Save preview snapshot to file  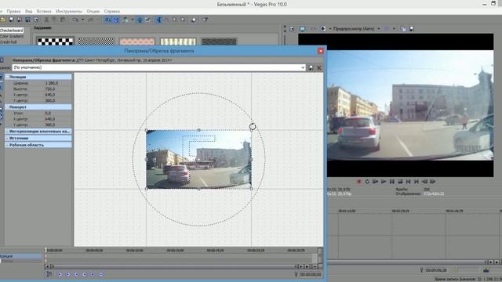tap(412, 29)
